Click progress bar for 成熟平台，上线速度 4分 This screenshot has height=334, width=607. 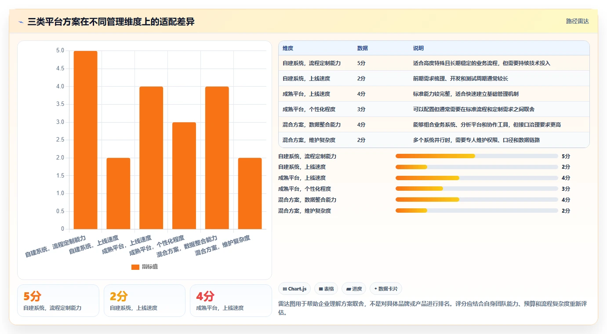click(477, 178)
